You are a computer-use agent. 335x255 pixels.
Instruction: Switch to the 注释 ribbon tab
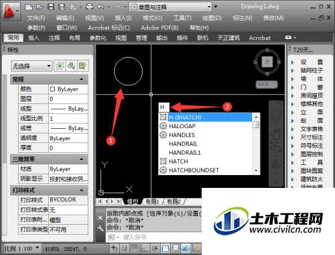54,38
